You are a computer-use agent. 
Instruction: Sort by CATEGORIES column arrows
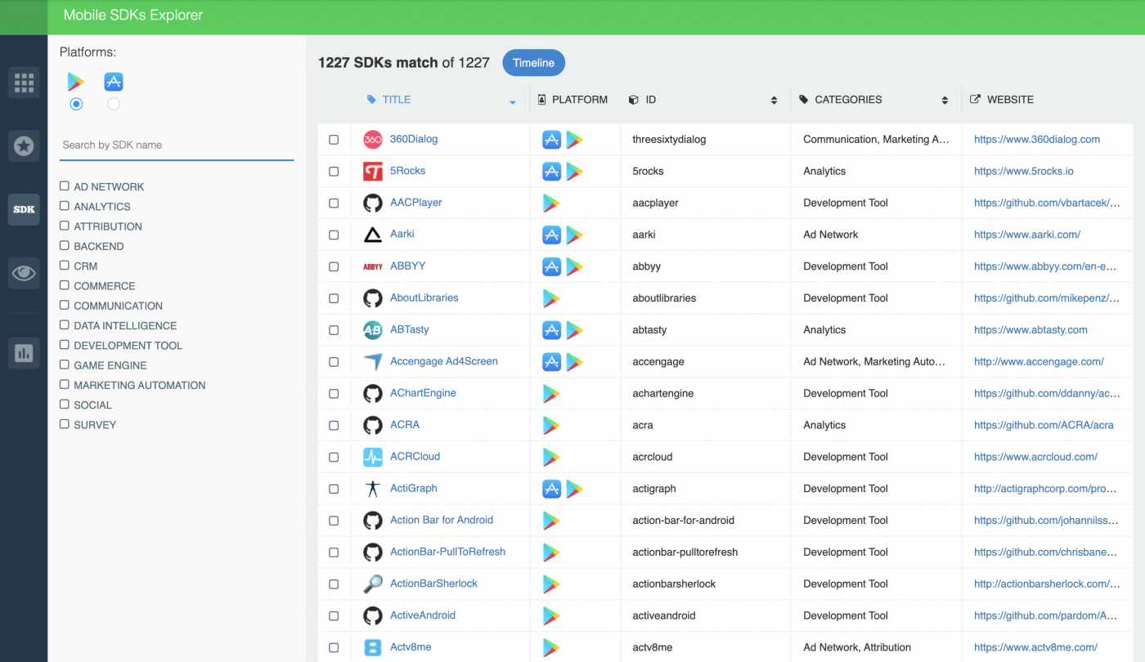point(945,100)
